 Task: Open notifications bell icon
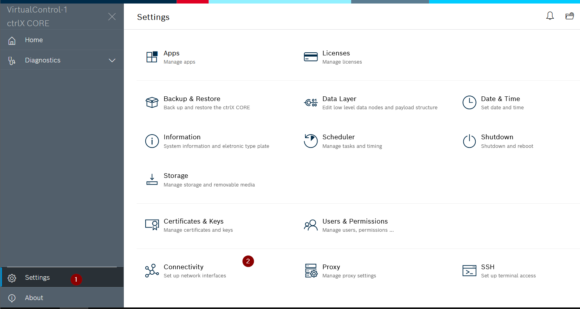pyautogui.click(x=550, y=16)
